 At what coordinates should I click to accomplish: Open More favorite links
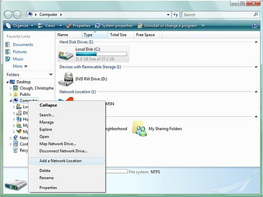click(x=20, y=66)
